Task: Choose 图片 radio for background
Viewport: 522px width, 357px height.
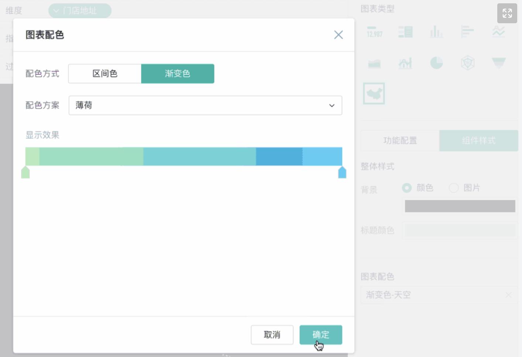Action: (x=453, y=188)
